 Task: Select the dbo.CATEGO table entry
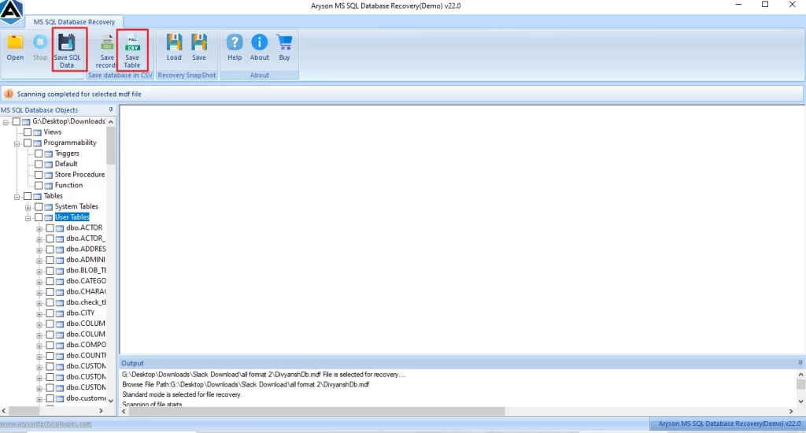pyautogui.click(x=86, y=281)
